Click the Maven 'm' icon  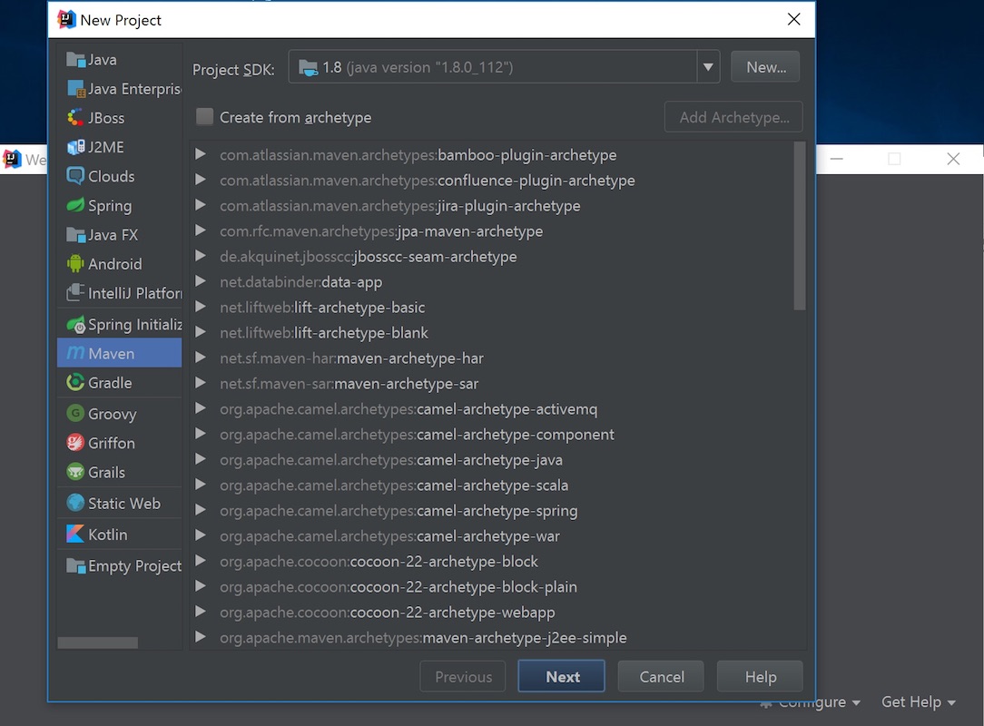point(75,353)
